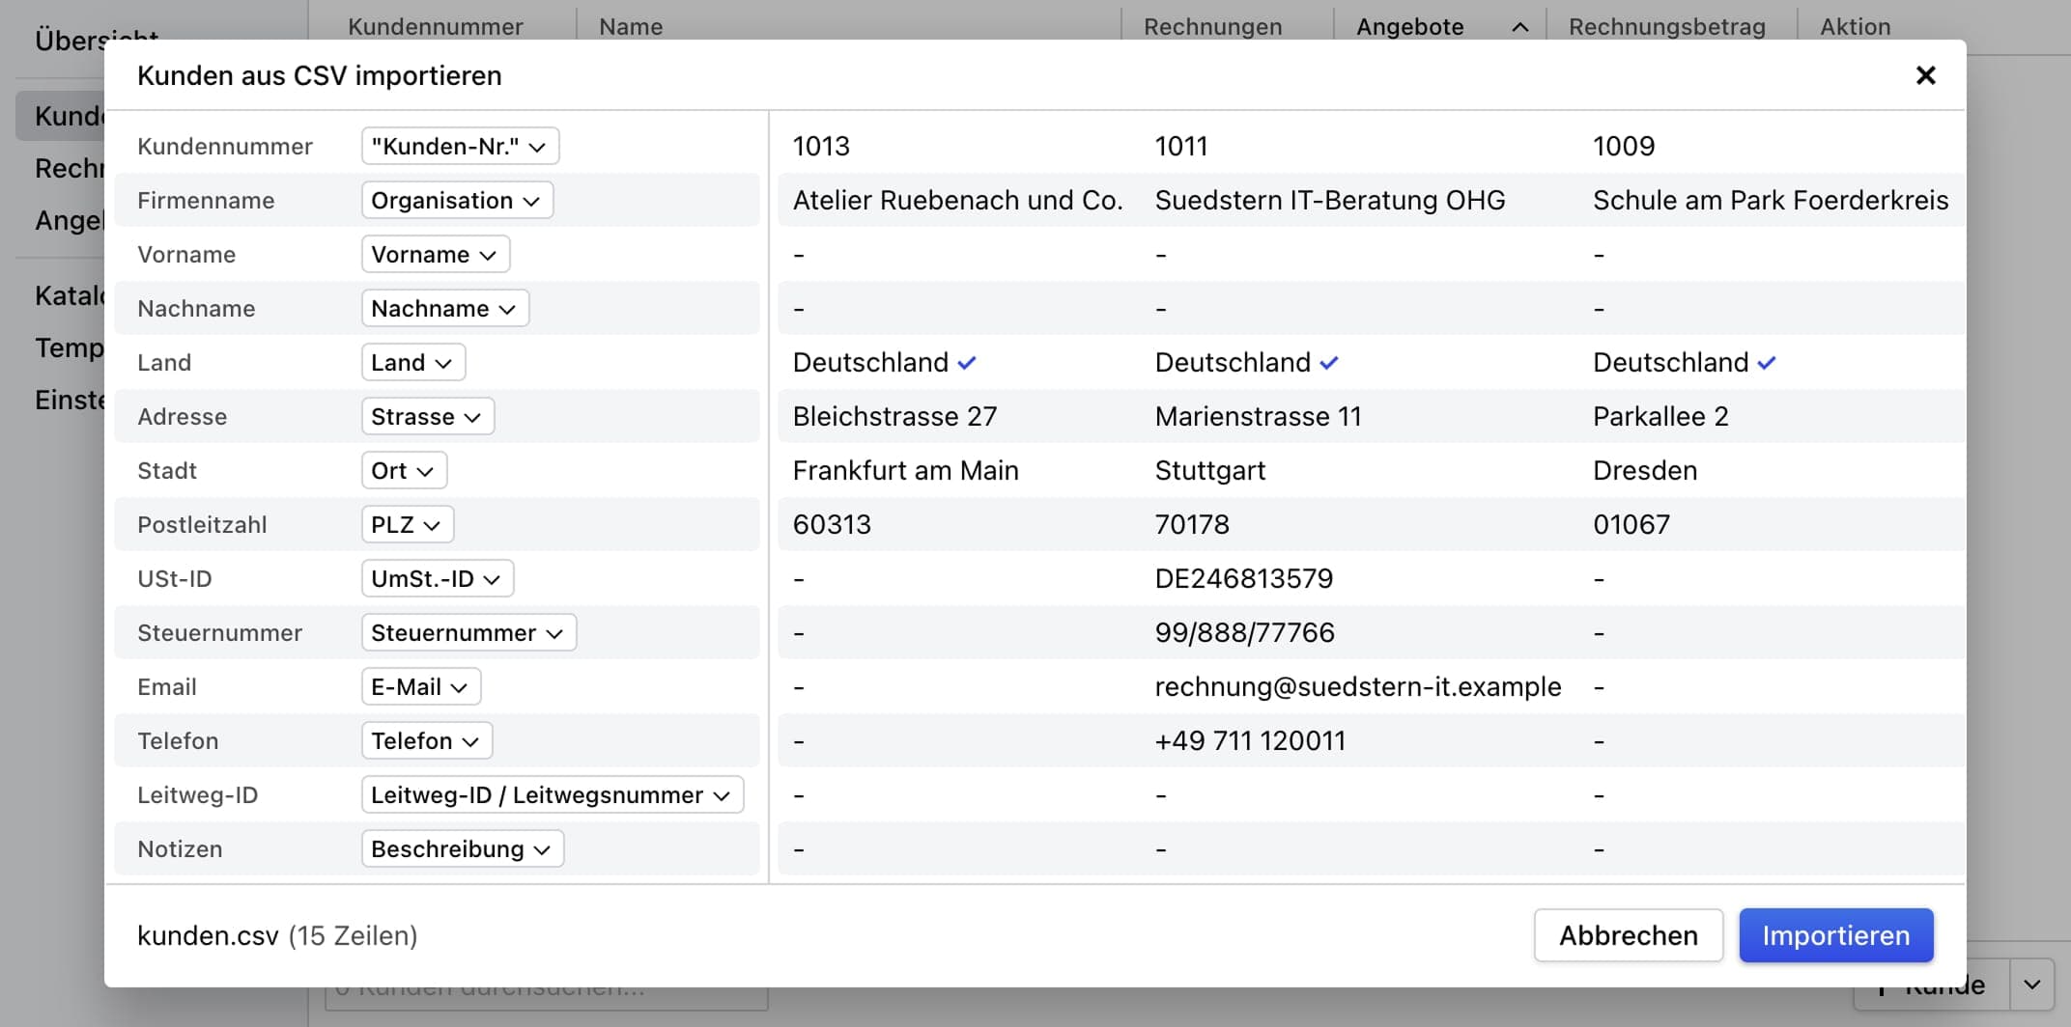Click the VAT ID "DE246813579"

point(1243,578)
